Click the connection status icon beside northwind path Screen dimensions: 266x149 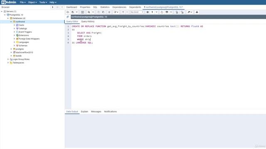coord(68,17)
